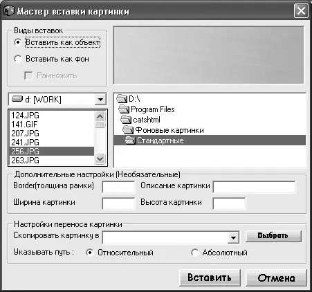Viewport: 312px width, 292px height.
Task: Focus the 'Описание картинки' field
Action: (x=254, y=187)
